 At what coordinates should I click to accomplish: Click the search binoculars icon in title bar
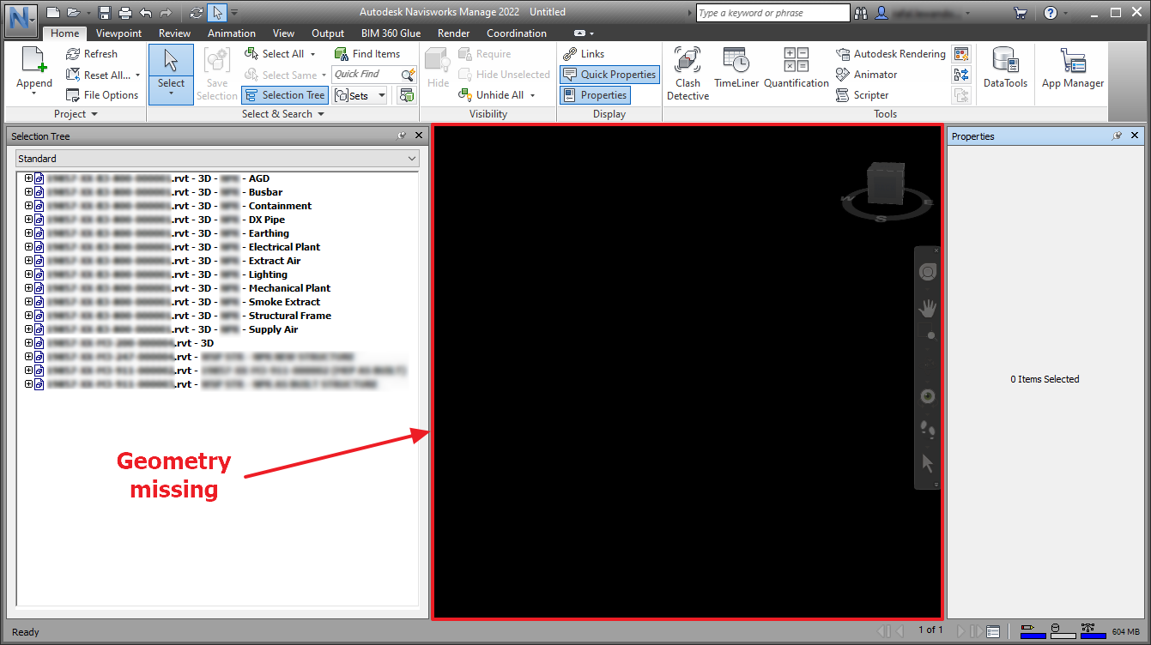click(860, 13)
